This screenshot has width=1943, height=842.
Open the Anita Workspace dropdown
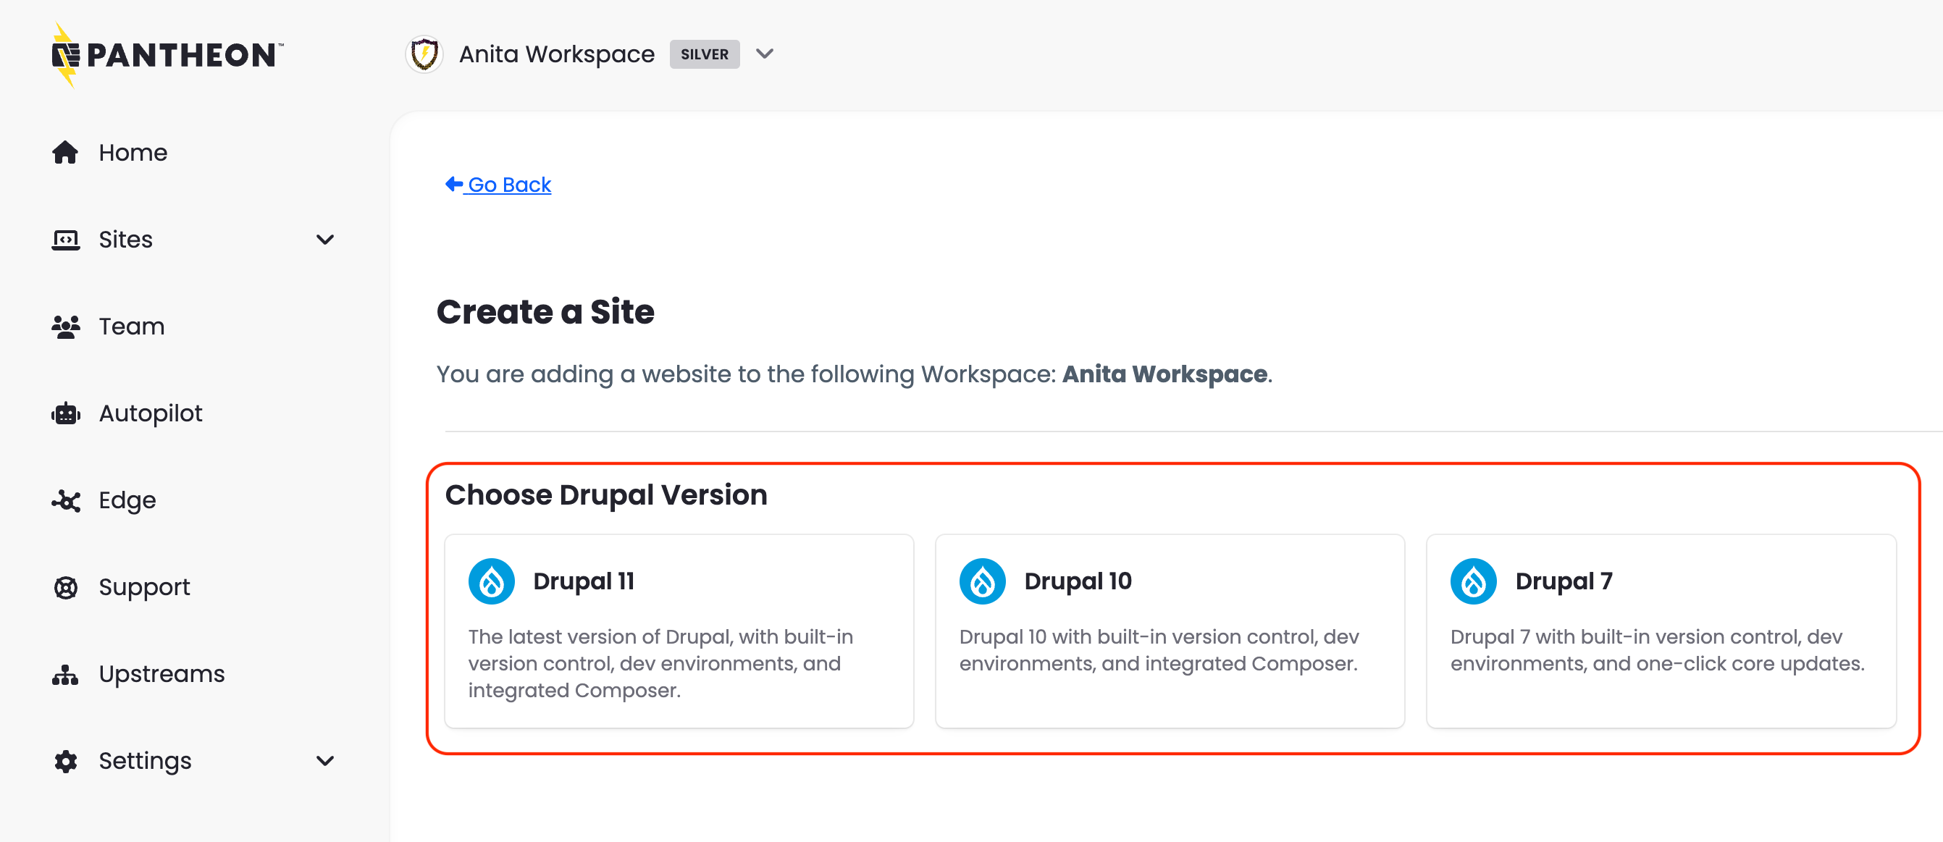tap(764, 54)
